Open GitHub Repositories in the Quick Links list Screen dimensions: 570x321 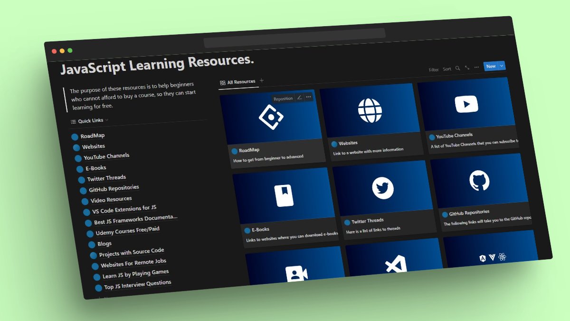click(114, 188)
